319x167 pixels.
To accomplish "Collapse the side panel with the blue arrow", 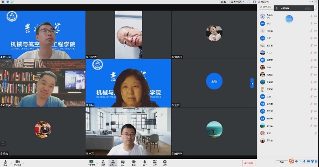I will coord(252,83).
